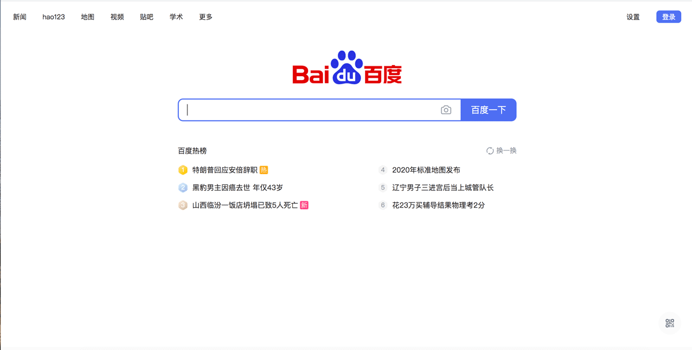Click the orange 热 hot tag

[264, 170]
